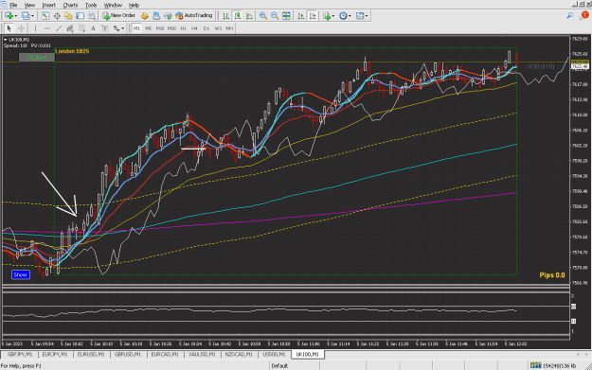Expand the New Chart dropdown arrow

[x=15, y=16]
